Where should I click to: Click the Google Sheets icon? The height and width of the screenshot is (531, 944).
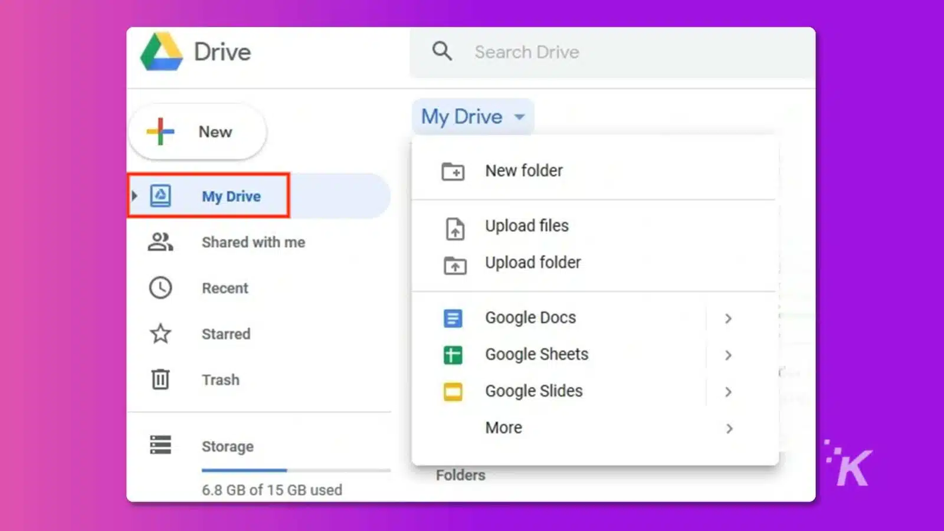(453, 355)
